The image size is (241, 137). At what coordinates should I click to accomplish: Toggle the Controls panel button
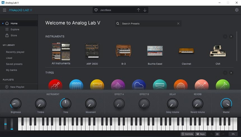[187, 134]
